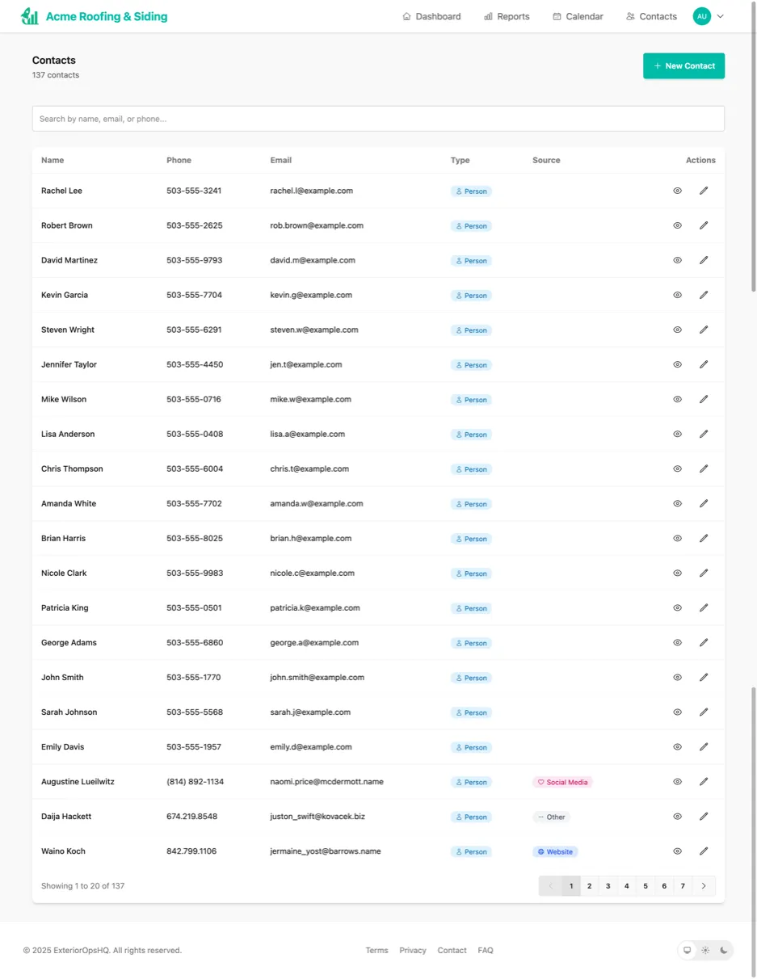Enable dark mode with the moon icon

pos(723,950)
